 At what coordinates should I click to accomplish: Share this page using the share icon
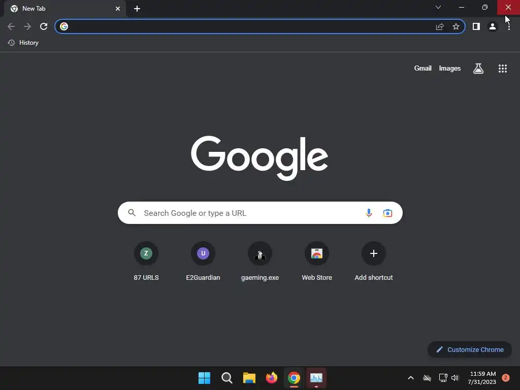[x=440, y=26]
